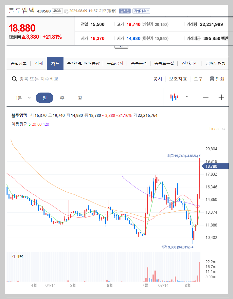Open the 1분 timeframe dropdown
The height and width of the screenshot is (299, 233).
click(23, 97)
